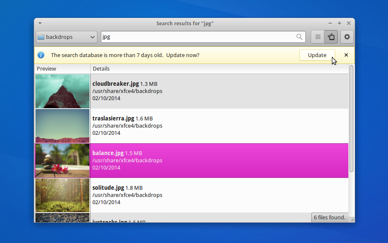Close the search results window
The width and height of the screenshot is (388, 243).
pos(349,23)
